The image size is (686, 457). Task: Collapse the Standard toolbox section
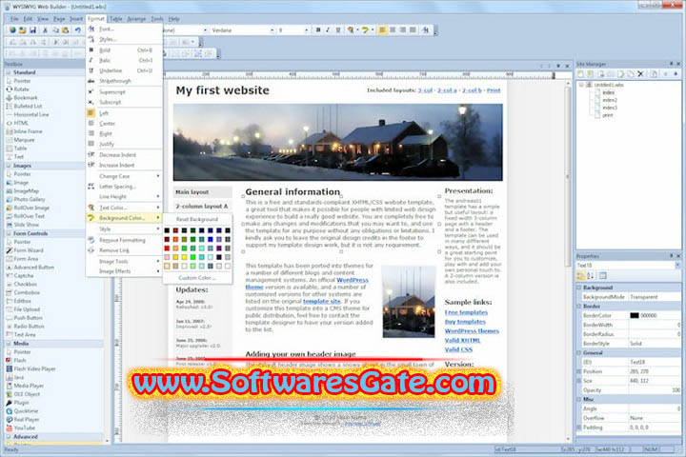pyautogui.click(x=9, y=72)
